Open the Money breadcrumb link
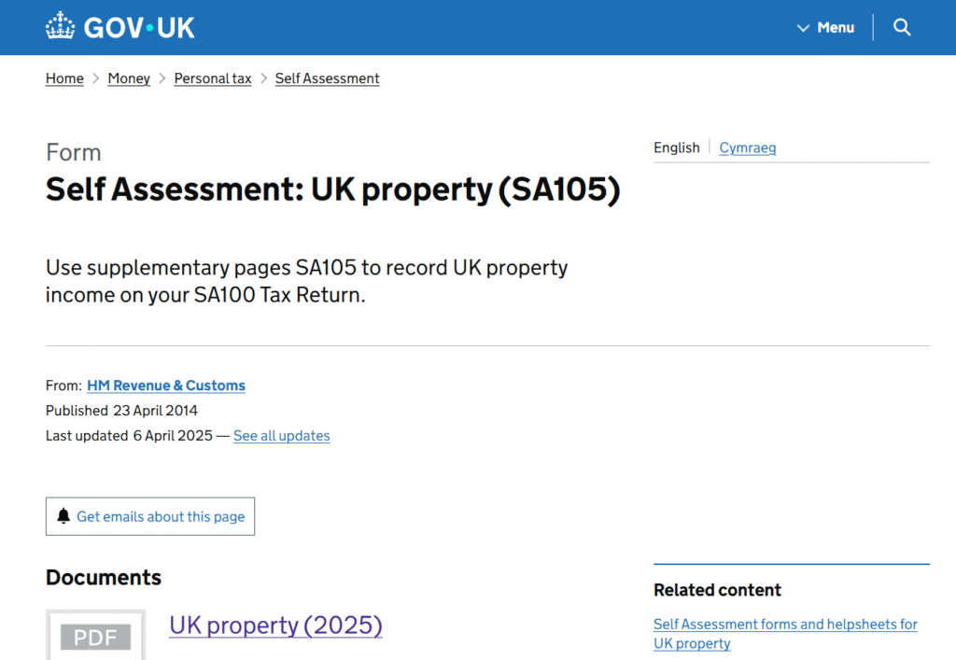Viewport: 956px width, 660px height. [x=129, y=78]
